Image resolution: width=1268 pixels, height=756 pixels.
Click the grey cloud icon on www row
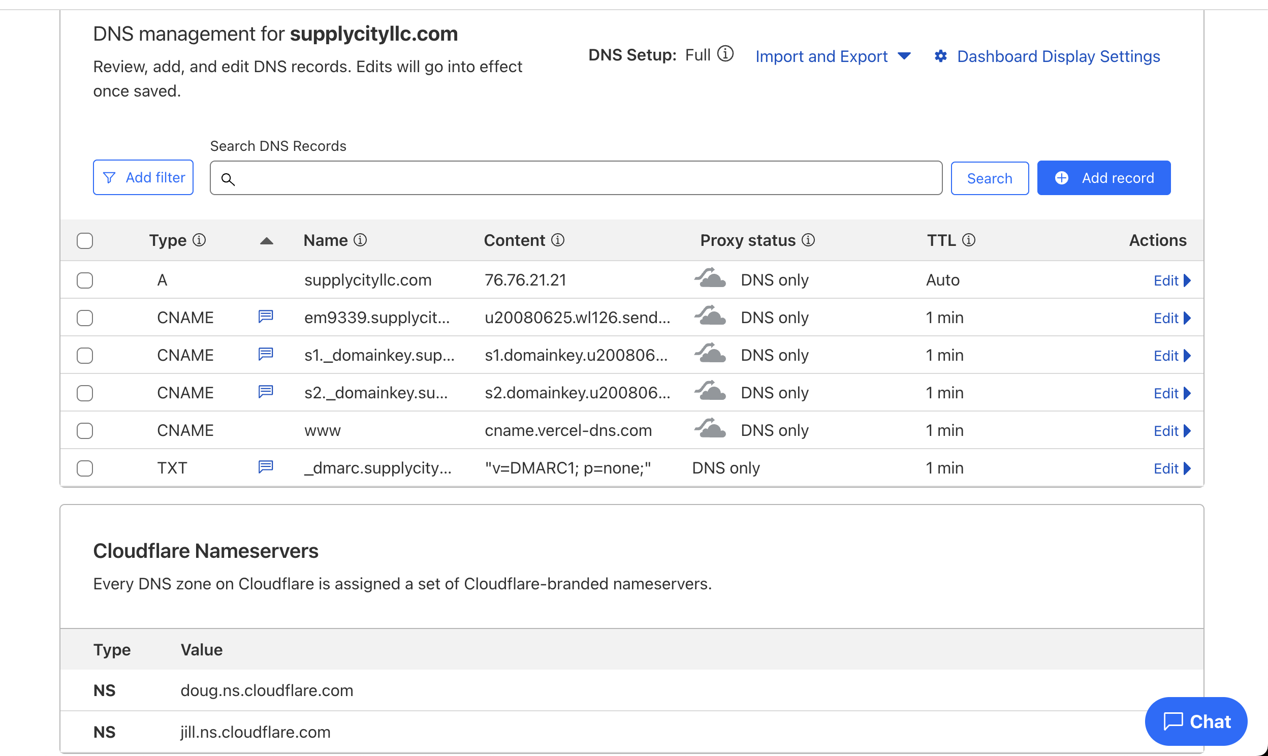[710, 429]
